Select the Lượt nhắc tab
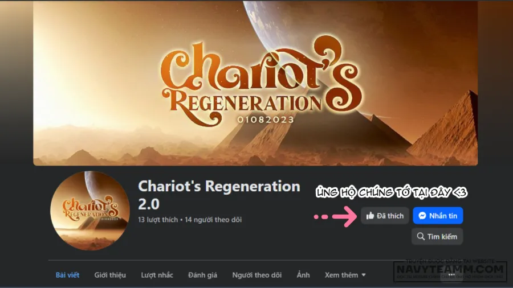This screenshot has height=288, width=513. (157, 275)
